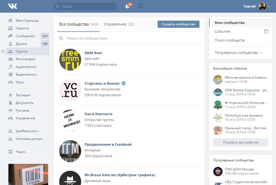Viewport: 276px width, 185px height.
Task: Click Mr.Braun hat avatar thumbnail
Action: click(70, 178)
